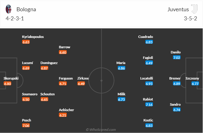Select Domínguez's 6.87 rating badge

pos(44,68)
